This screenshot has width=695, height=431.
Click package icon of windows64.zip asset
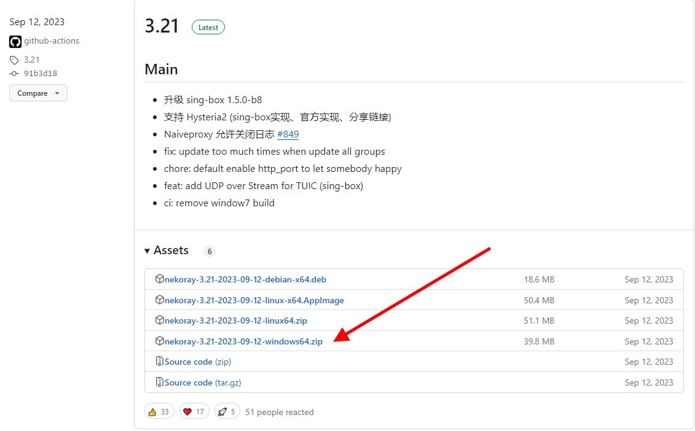160,341
